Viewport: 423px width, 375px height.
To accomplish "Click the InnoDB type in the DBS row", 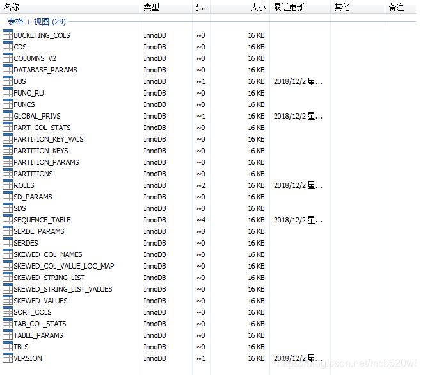I will (155, 81).
